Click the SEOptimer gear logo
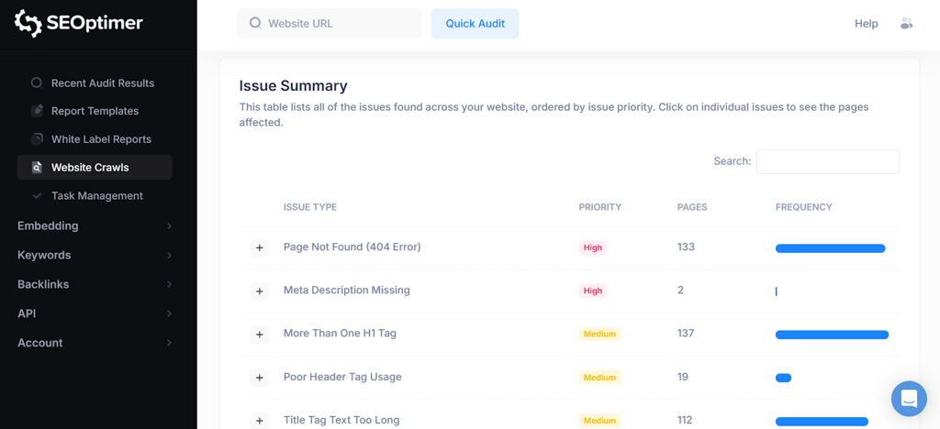This screenshot has height=429, width=940. pyautogui.click(x=28, y=23)
